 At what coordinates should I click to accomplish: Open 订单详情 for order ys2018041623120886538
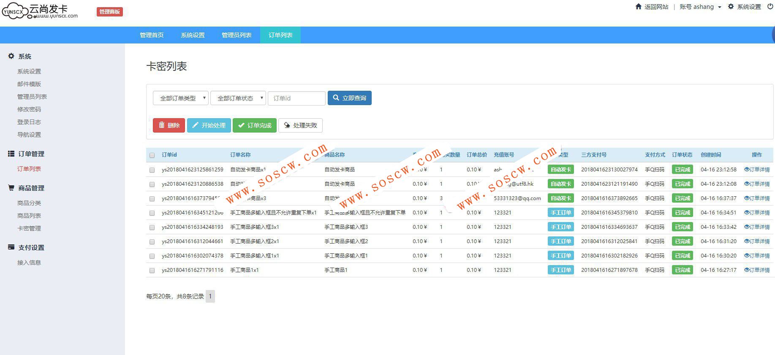click(757, 184)
